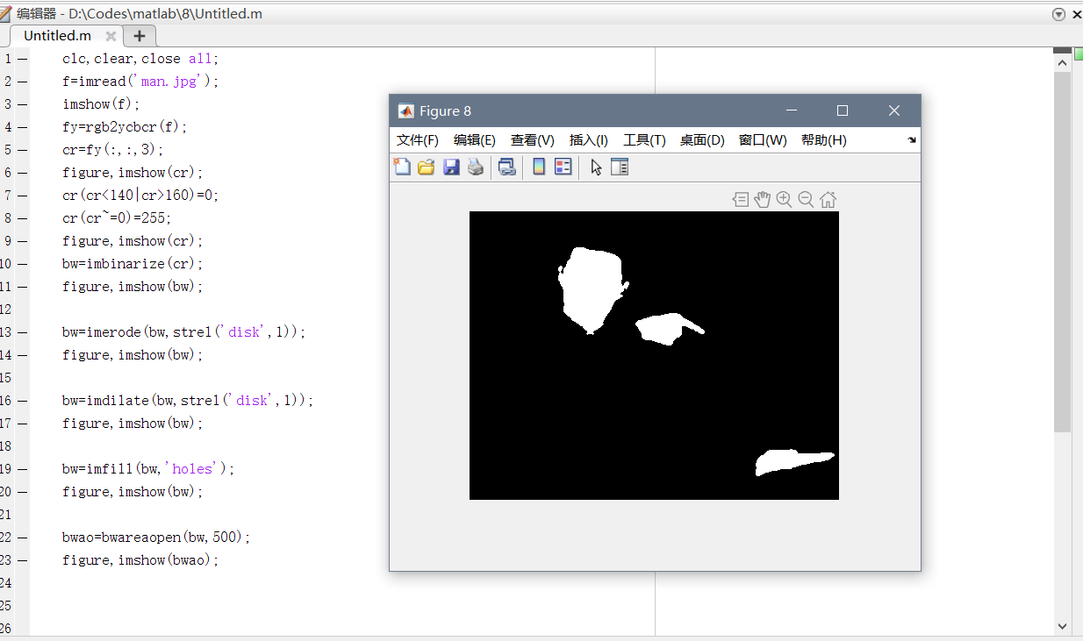Click the editor scrollbar down arrow
The width and height of the screenshot is (1083, 641).
pyautogui.click(x=1062, y=626)
